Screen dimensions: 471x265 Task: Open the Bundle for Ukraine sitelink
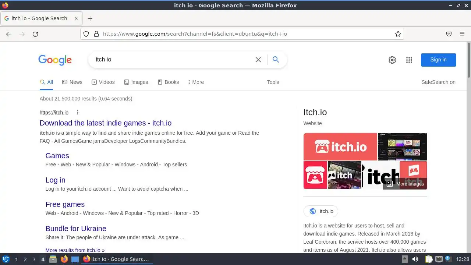click(x=76, y=229)
